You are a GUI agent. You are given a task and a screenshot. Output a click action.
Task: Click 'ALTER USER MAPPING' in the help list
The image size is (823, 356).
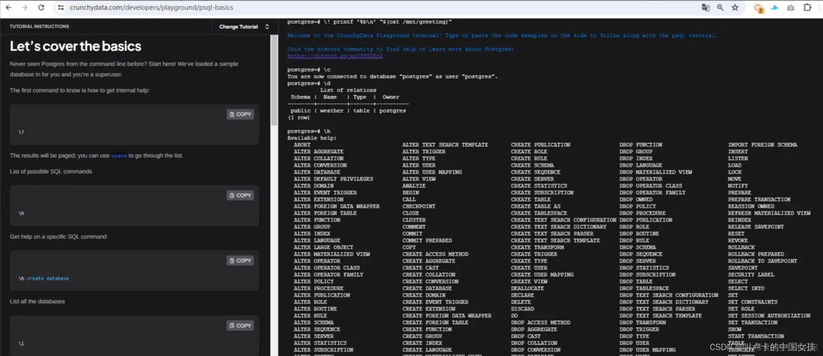[432, 172]
